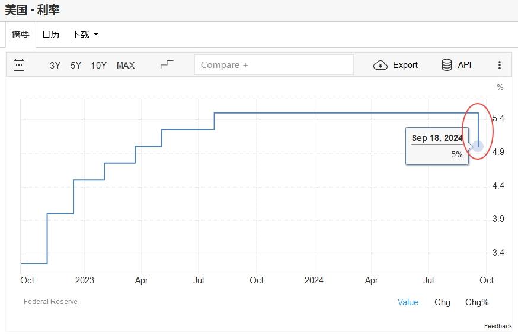This screenshot has width=518, height=336.
Task: Set the chart range to 5Y
Action: coord(76,66)
